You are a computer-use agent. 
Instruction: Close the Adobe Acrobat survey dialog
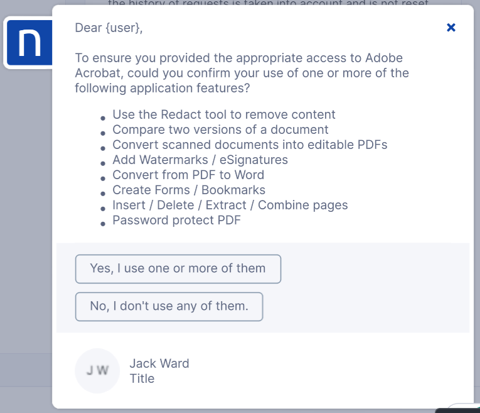pyautogui.click(x=451, y=28)
